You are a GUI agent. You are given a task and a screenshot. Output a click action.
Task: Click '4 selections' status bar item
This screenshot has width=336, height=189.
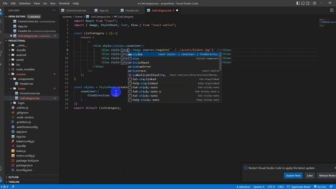pos(243,187)
